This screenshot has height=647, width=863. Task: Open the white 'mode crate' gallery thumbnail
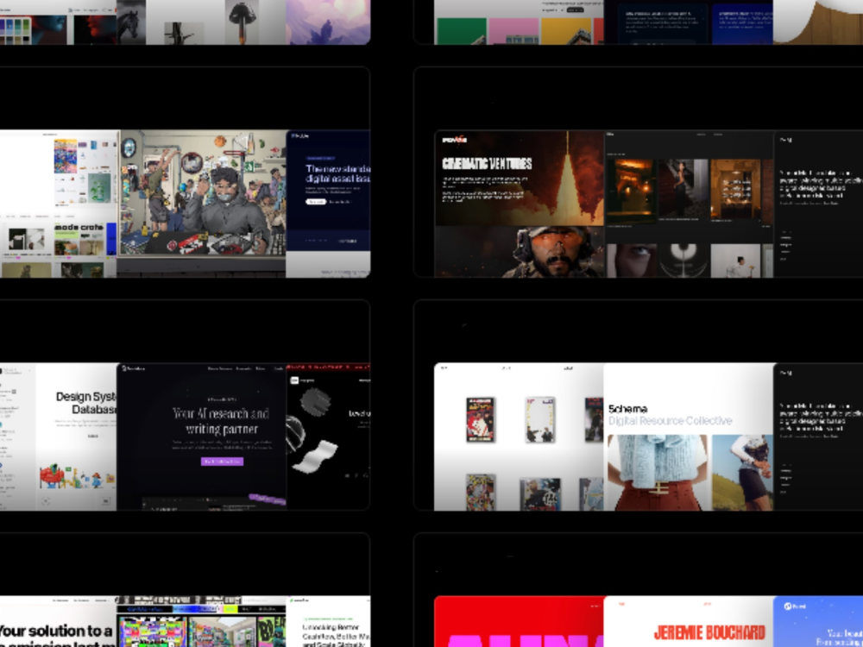pyautogui.click(x=59, y=204)
